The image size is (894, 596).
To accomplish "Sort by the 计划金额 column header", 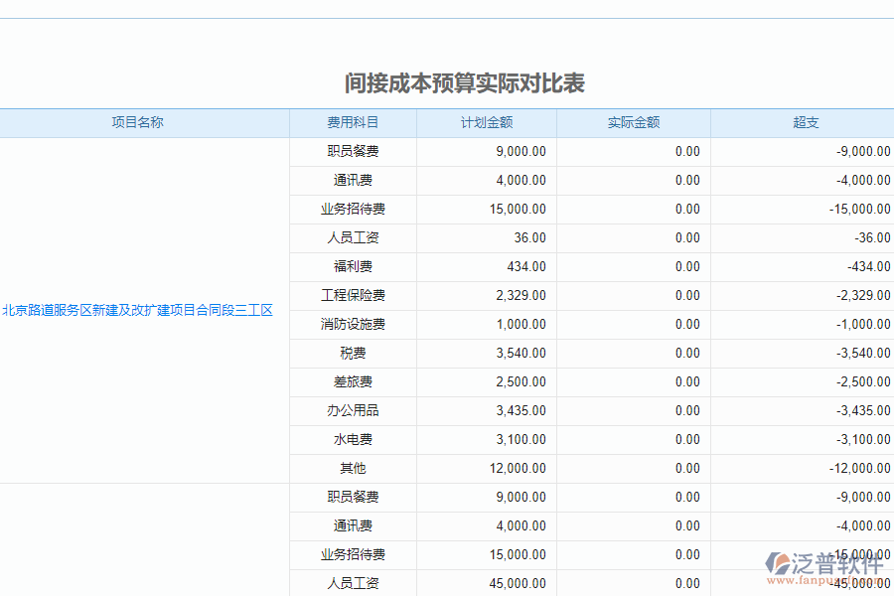I will pyautogui.click(x=486, y=122).
